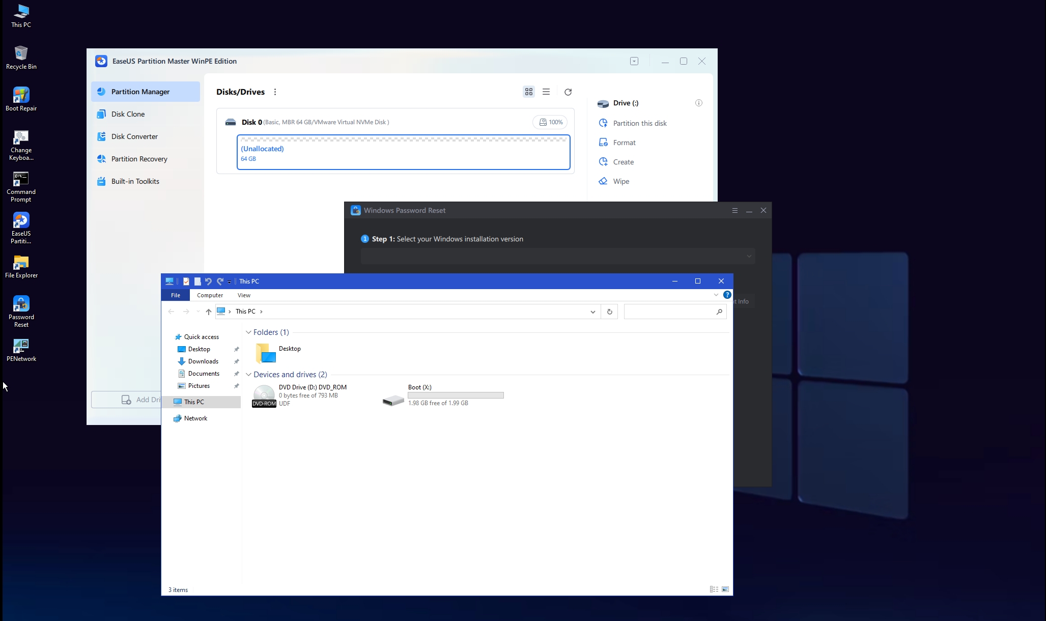
Task: Switch Disks/Drives to grid view
Action: coord(529,92)
